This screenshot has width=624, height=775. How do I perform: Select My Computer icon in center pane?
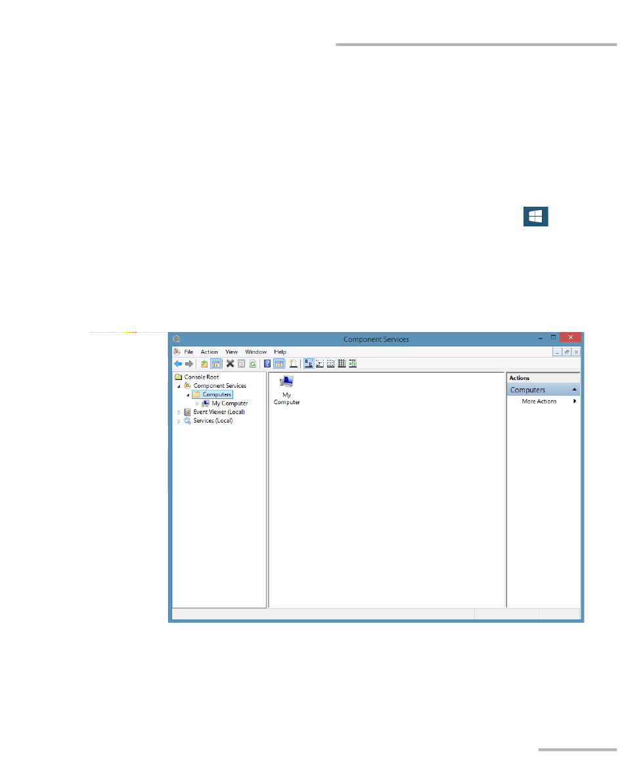tap(286, 390)
